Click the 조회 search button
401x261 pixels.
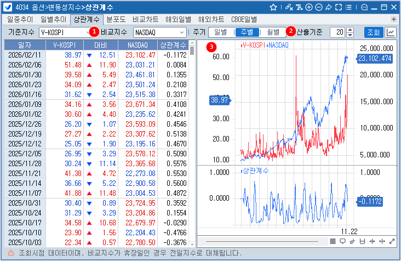tap(373, 32)
